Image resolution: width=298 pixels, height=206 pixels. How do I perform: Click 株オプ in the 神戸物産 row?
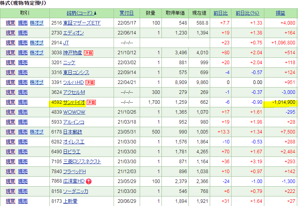37,53
